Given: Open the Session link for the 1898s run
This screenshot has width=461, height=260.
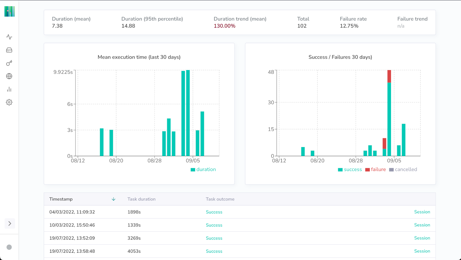Looking at the screenshot, I should (x=422, y=212).
